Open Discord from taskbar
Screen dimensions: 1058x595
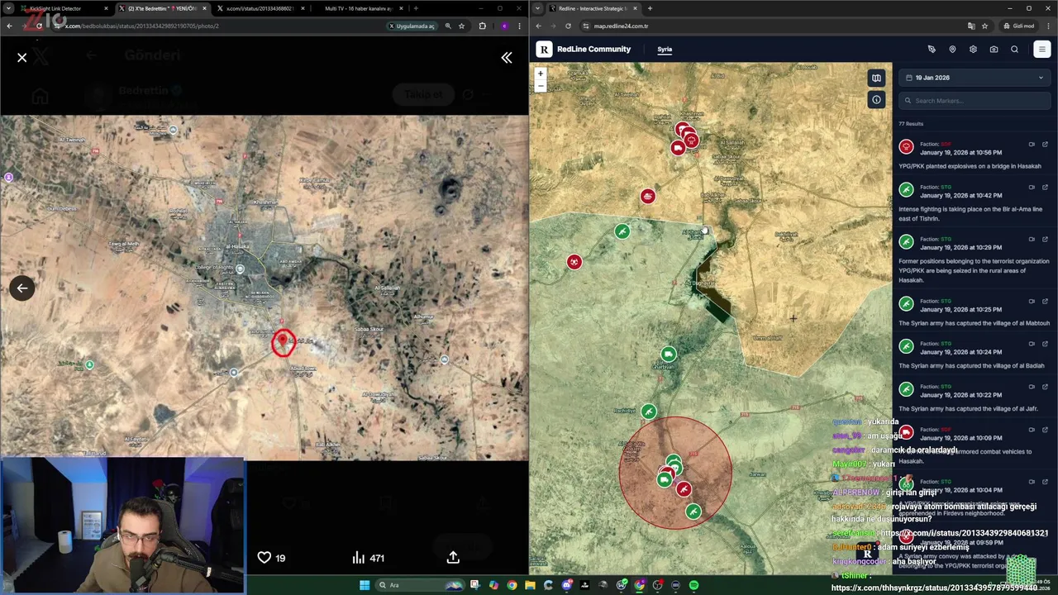tap(566, 585)
